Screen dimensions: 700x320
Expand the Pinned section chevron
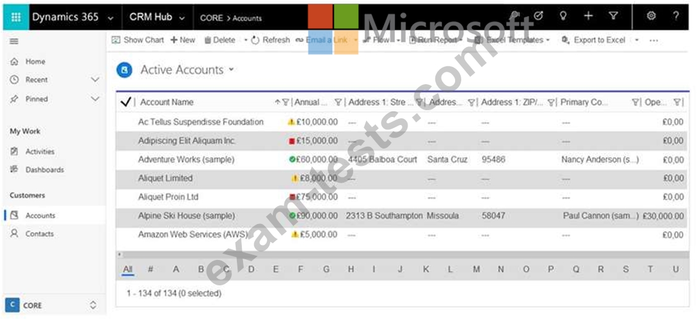95,99
